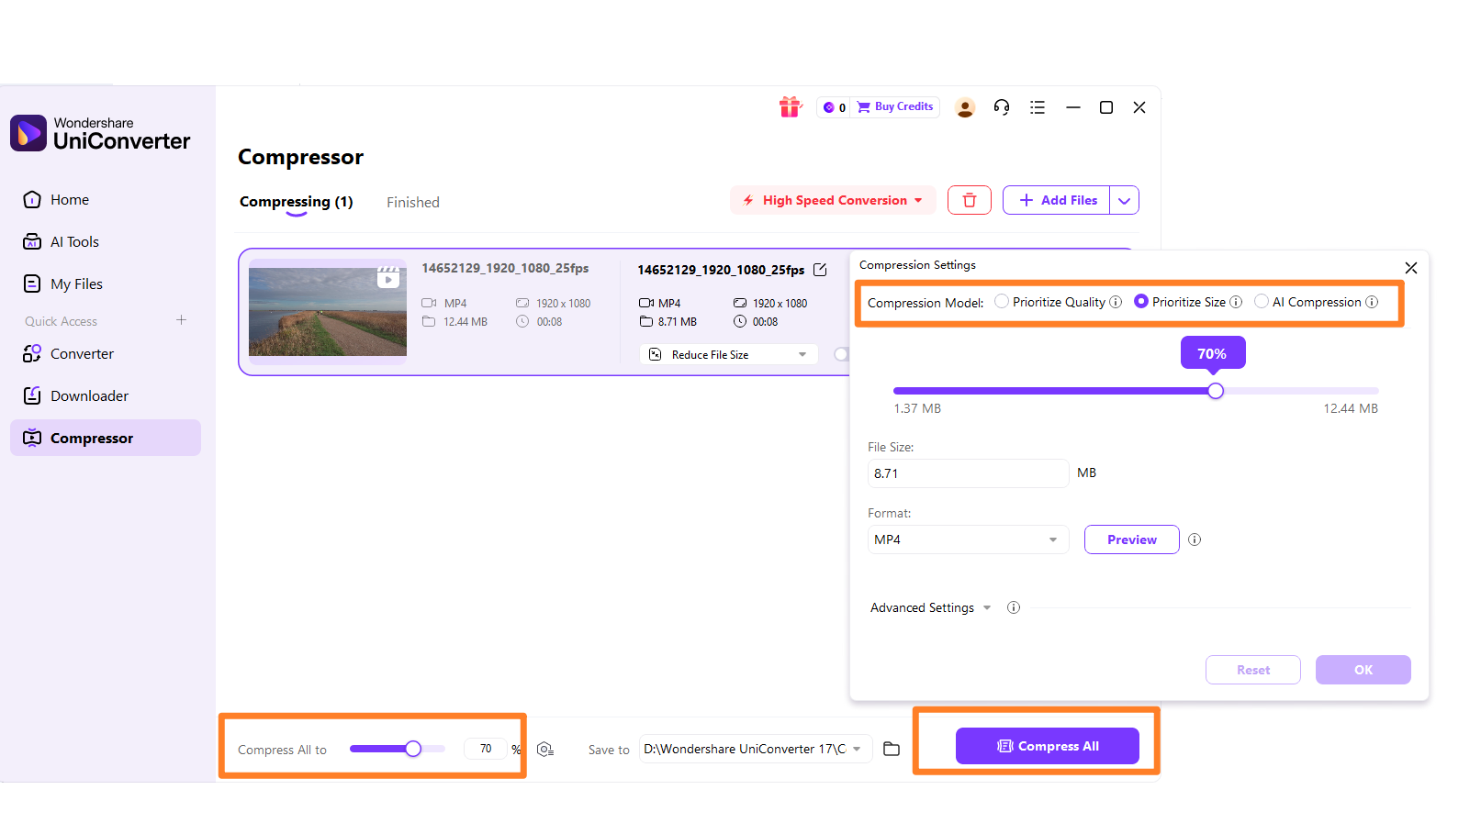Open Downloader in the sidebar
This screenshot has height=823, width=1481.
(106, 395)
